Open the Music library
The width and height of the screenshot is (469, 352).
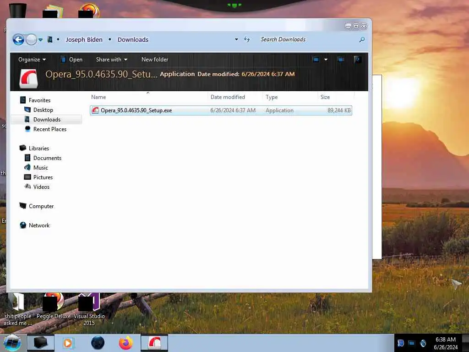tap(40, 168)
